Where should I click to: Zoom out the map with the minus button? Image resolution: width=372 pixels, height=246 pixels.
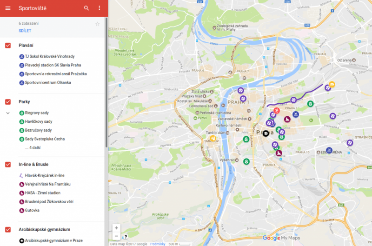tap(116, 236)
